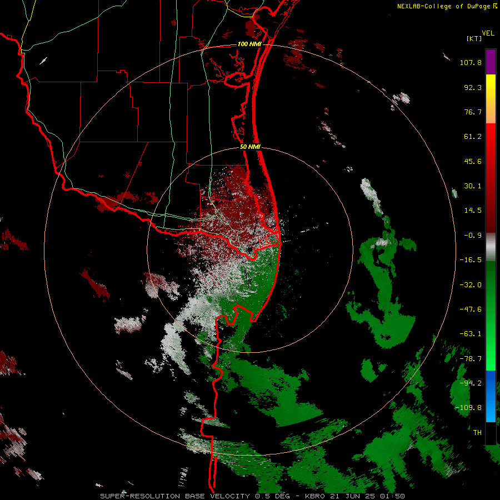Click the VEL heading above the color scale

pyautogui.click(x=488, y=33)
